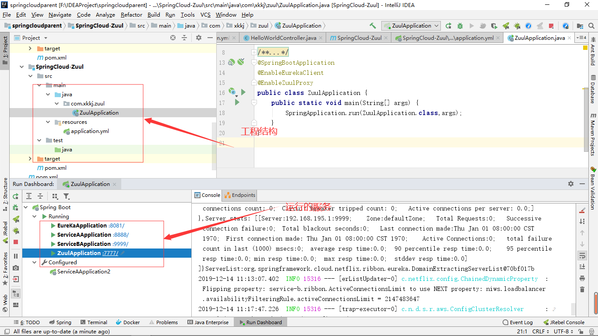
Task: Click Rerun icon in Run Dashboard sidebar
Action: tap(16, 196)
